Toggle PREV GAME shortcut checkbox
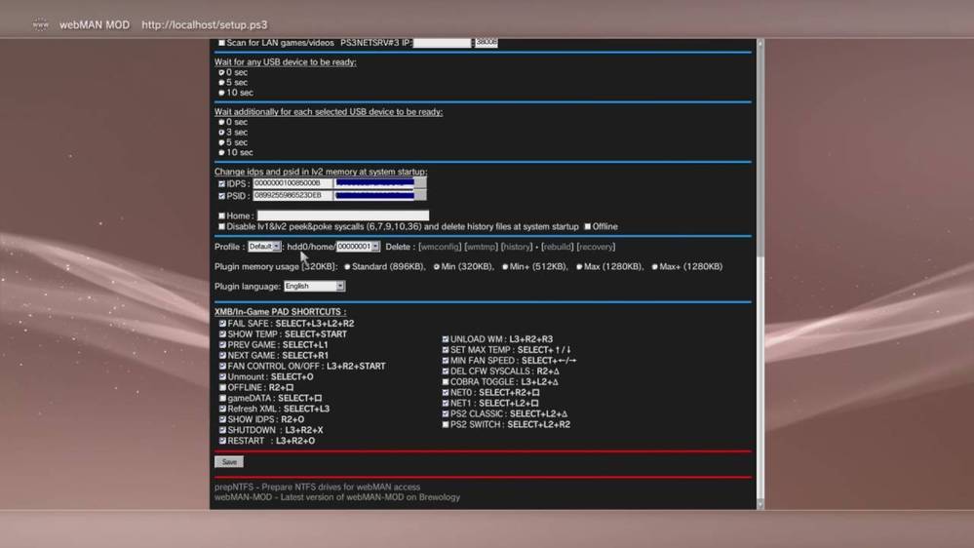 [222, 345]
